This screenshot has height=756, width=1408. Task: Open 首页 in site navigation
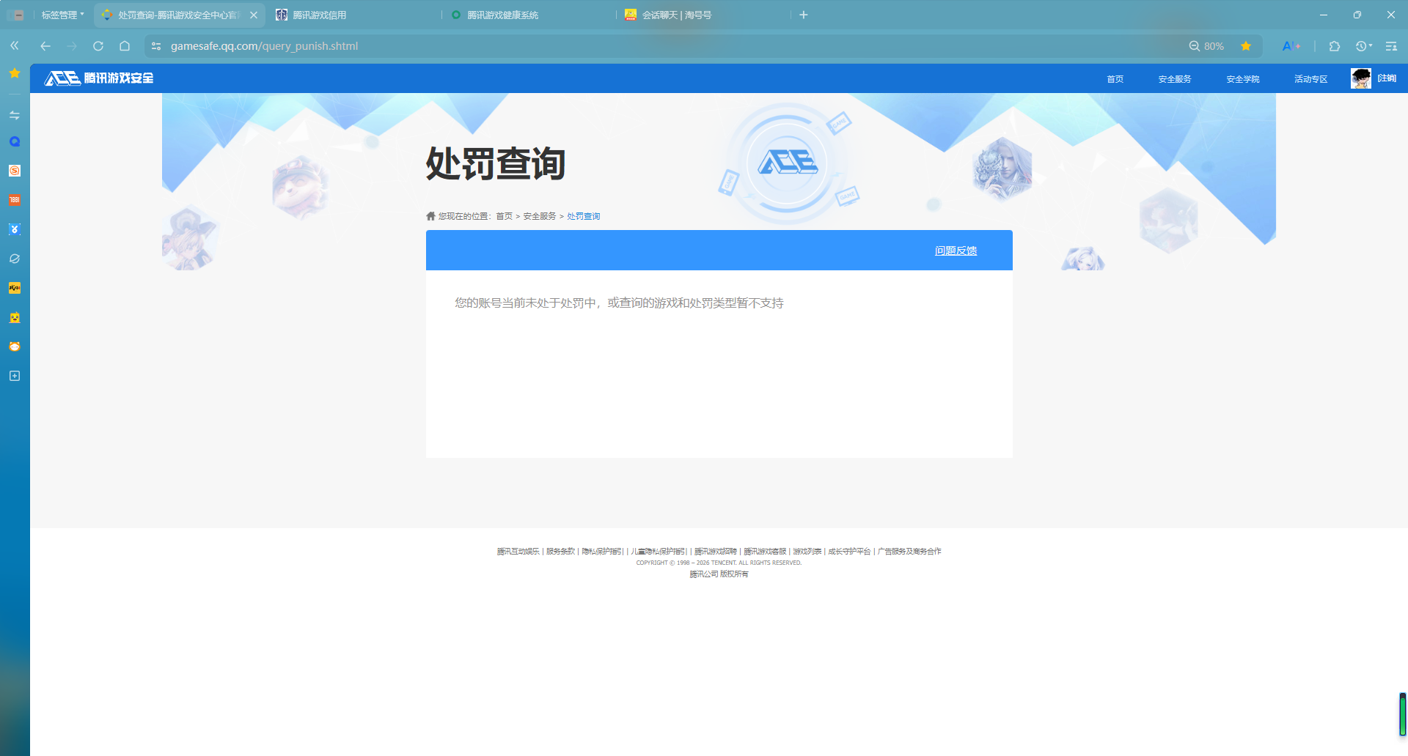coord(1115,78)
